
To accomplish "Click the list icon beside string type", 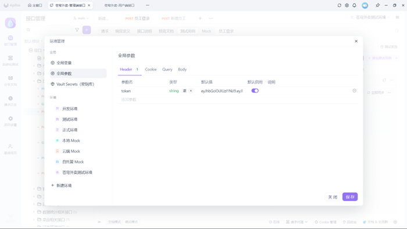I will click(x=184, y=91).
